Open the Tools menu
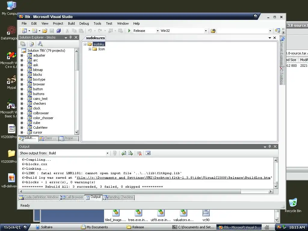This screenshot has height=231, width=308. pos(97,23)
